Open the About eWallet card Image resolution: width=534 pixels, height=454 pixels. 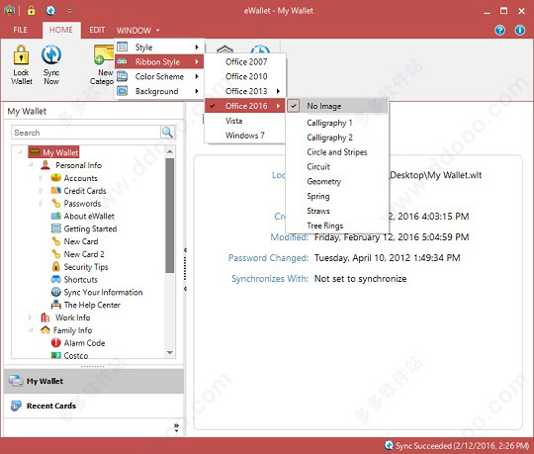89,216
